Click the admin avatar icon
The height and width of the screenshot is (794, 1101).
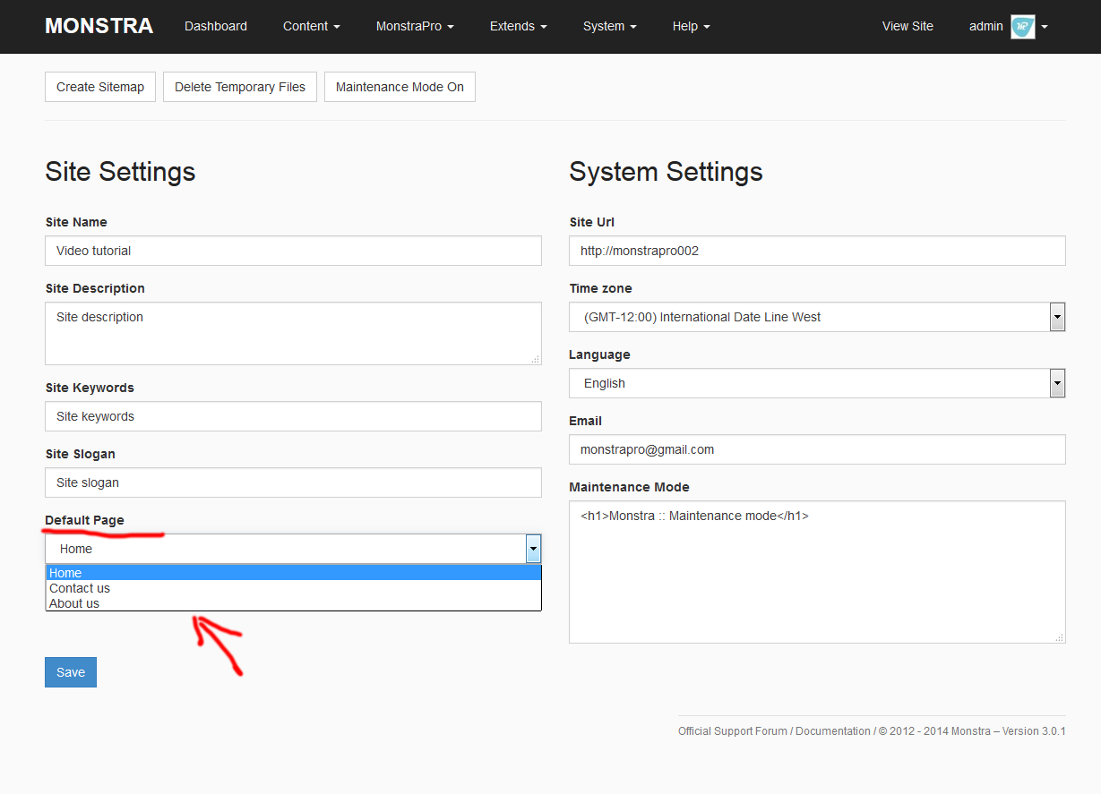pos(1022,27)
